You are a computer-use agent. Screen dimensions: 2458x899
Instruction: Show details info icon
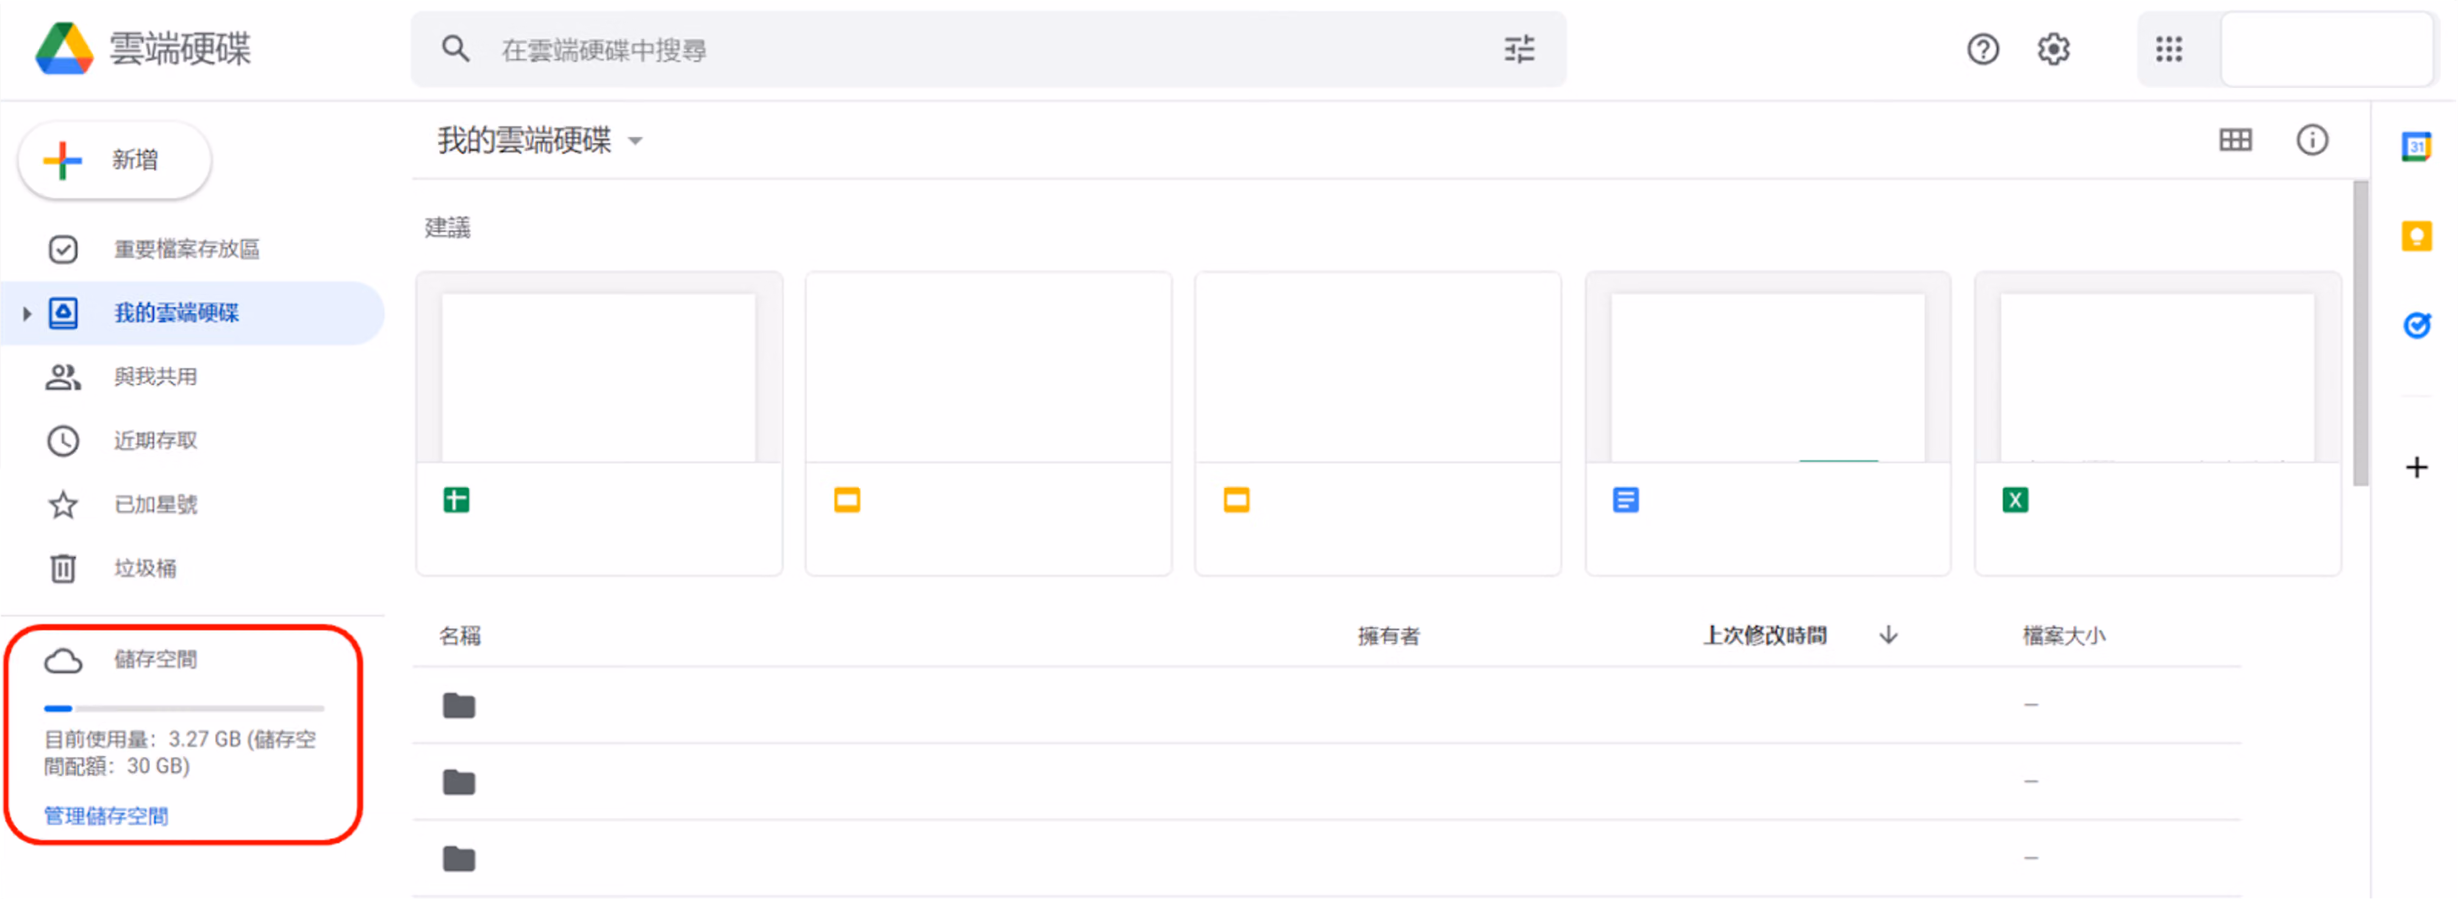click(x=2311, y=140)
